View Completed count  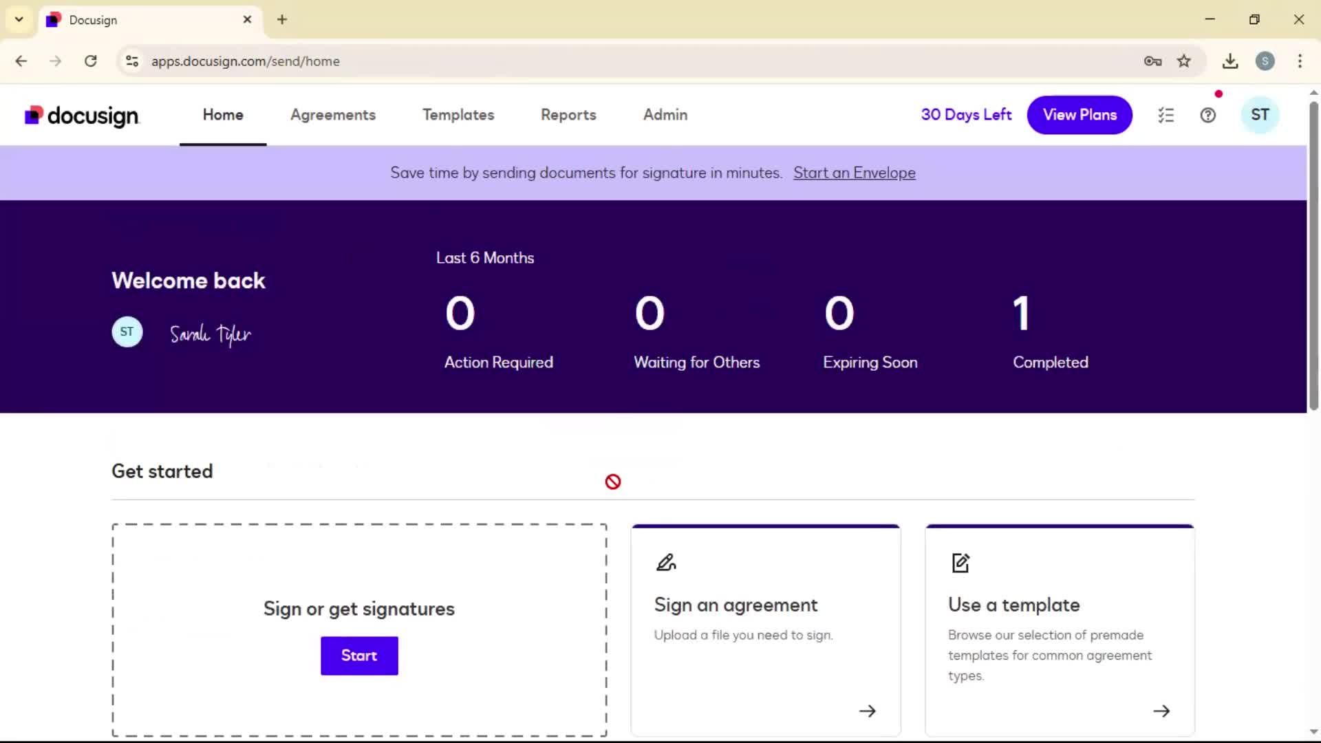tap(1051, 332)
